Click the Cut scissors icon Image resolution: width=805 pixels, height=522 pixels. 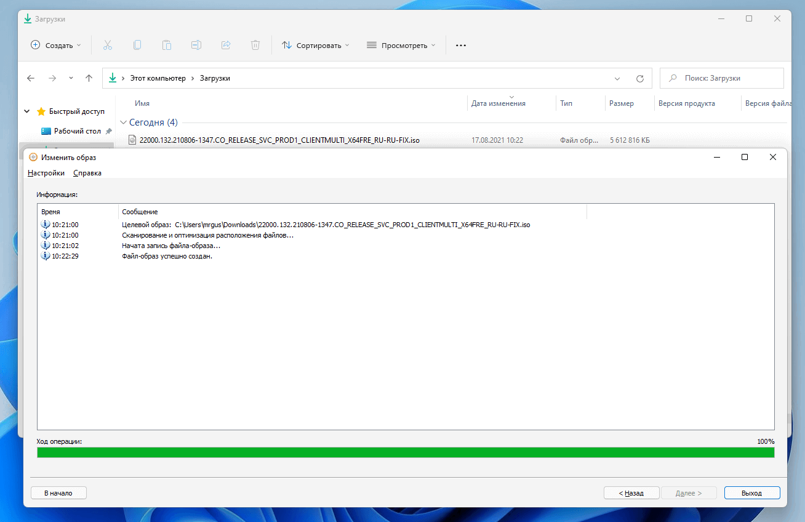point(108,45)
